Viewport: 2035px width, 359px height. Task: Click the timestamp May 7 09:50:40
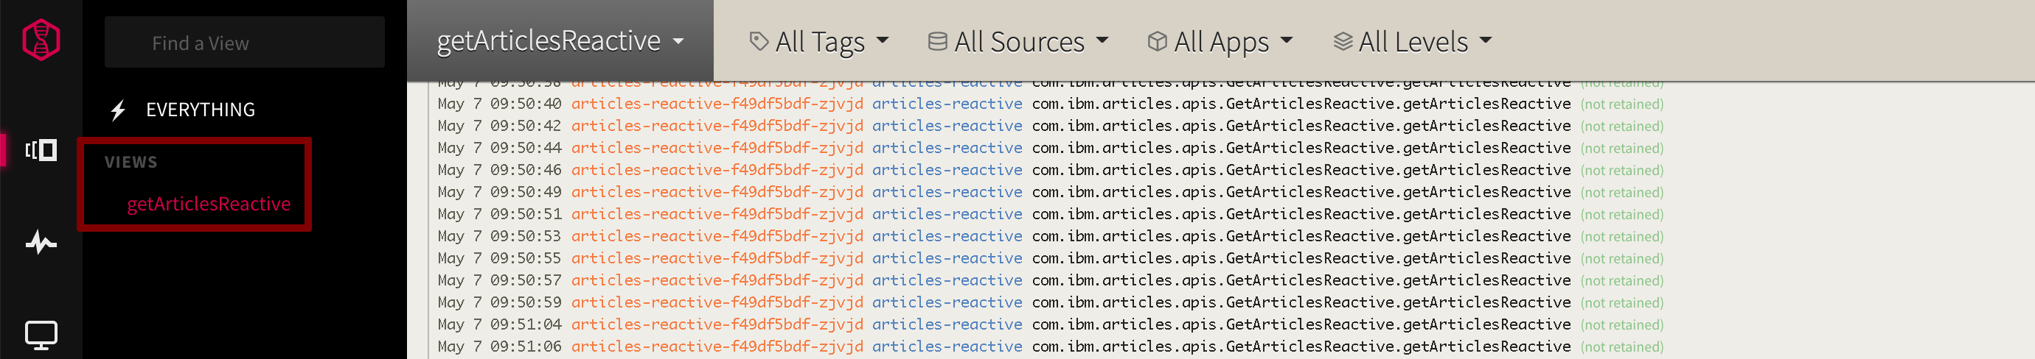point(499,104)
